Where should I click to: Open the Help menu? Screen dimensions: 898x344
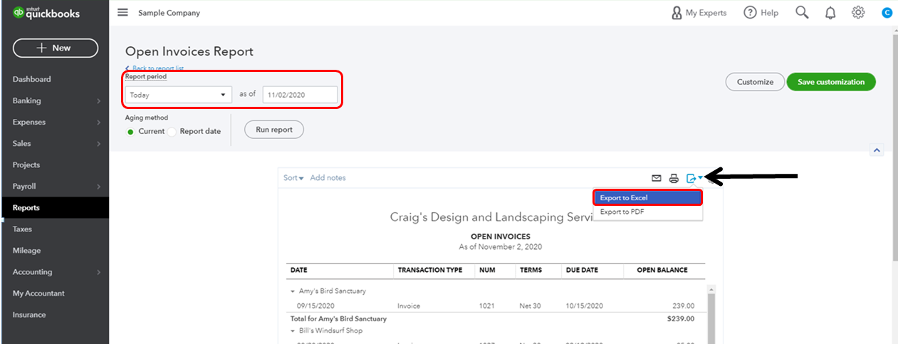761,13
